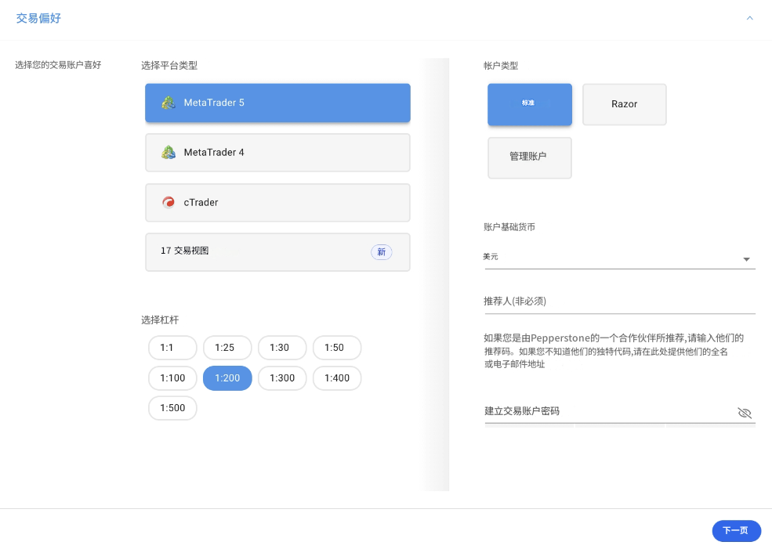The image size is (772, 549).
Task: Select leverage 1:500
Action: (x=172, y=408)
